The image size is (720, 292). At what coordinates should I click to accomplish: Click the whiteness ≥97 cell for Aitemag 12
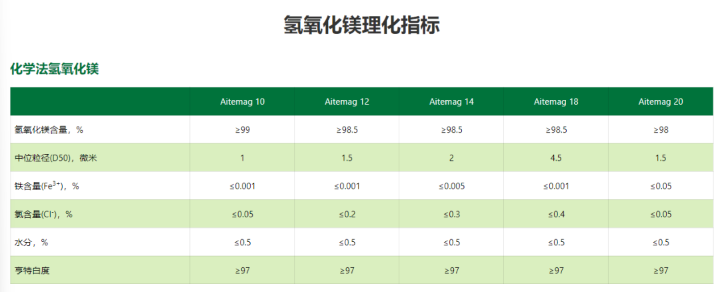347,271
